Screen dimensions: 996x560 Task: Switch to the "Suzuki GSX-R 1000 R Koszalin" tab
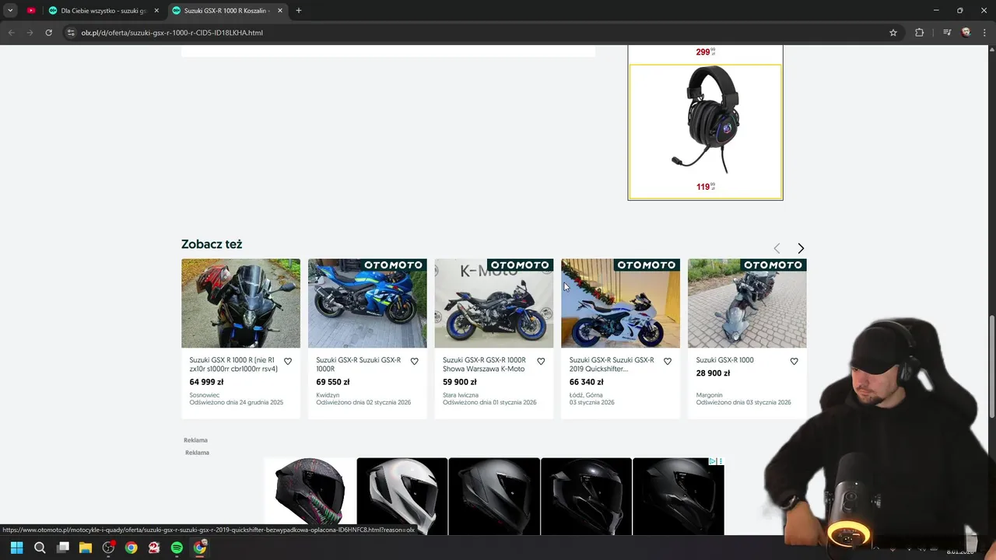pos(227,11)
